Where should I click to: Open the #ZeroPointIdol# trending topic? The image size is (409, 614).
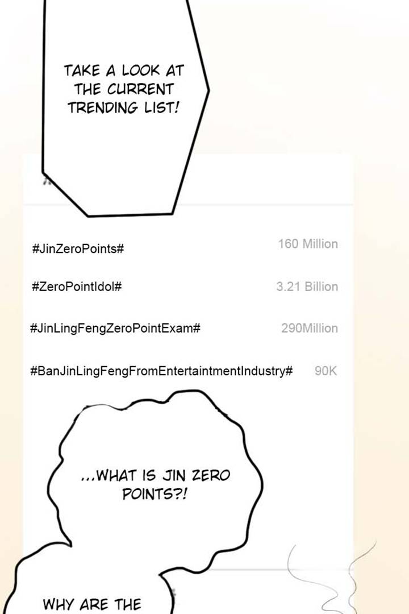77,287
